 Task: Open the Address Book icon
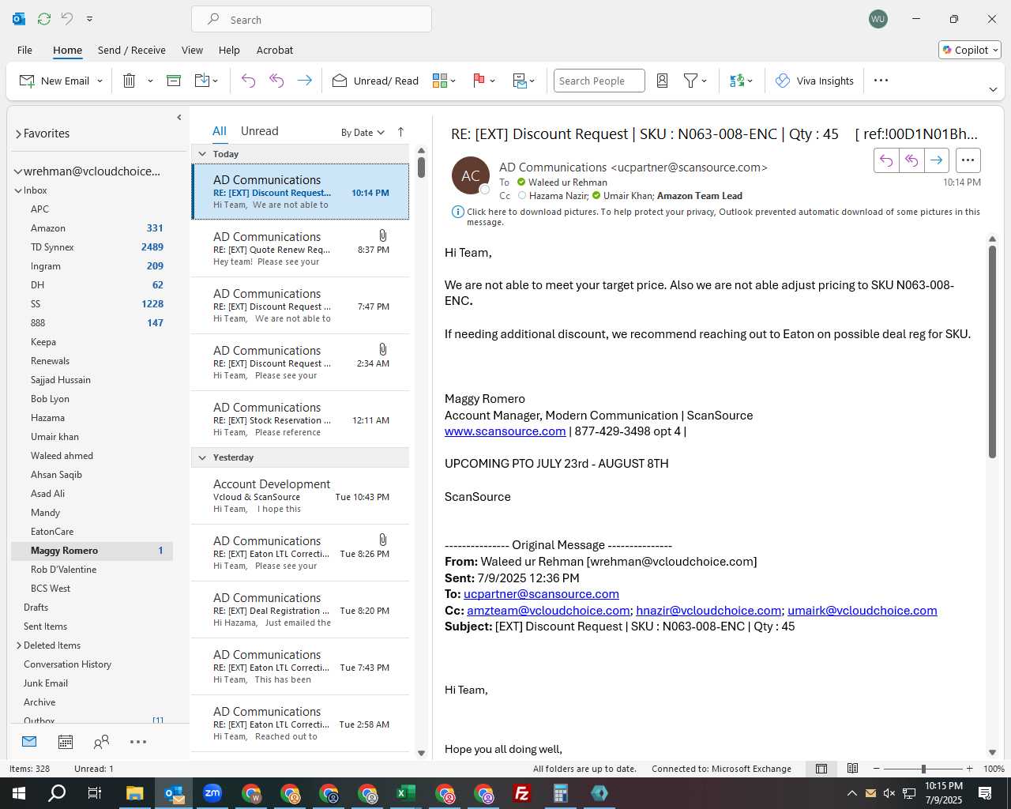click(x=663, y=81)
